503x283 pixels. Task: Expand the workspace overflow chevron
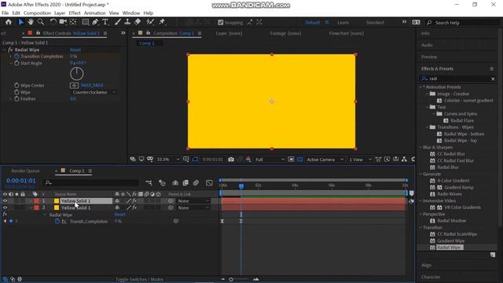click(x=404, y=22)
